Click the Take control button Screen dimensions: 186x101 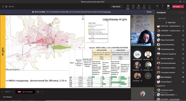(116, 7)
